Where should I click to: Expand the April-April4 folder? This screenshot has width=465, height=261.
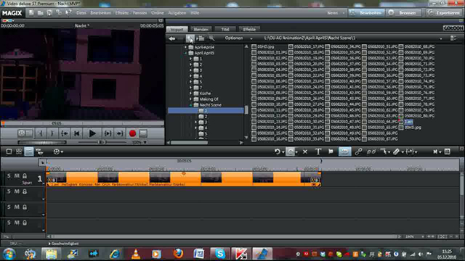click(x=186, y=47)
